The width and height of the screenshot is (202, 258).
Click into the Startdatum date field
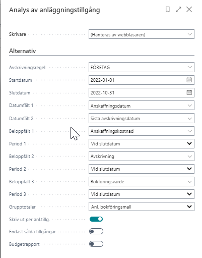[x=138, y=80]
